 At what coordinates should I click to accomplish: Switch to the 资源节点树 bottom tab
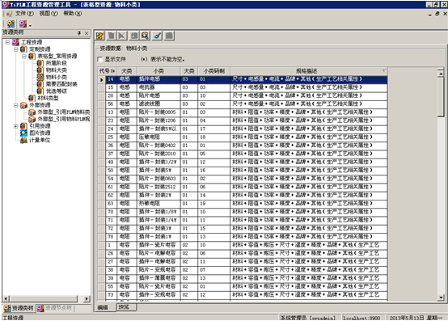[56, 308]
